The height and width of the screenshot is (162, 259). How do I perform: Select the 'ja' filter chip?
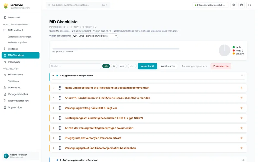tap(114, 66)
